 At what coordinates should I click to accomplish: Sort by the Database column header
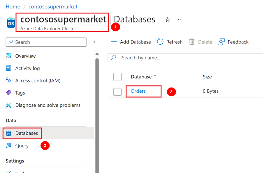click(x=141, y=77)
